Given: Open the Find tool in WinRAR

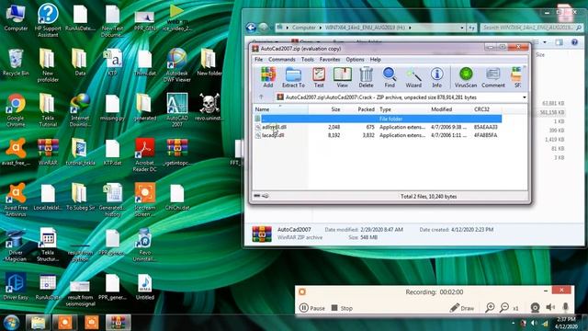Looking at the screenshot, I should (390, 77).
